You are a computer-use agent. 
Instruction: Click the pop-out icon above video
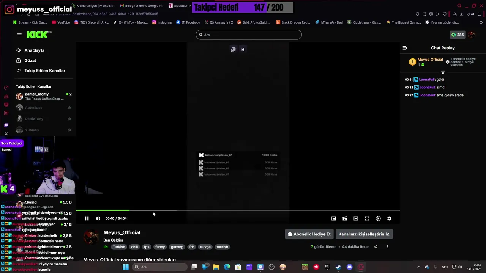click(233, 49)
